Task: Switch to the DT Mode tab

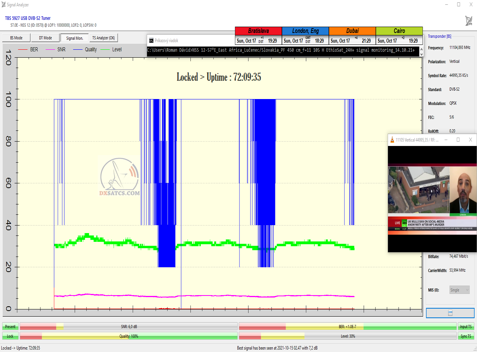Action: pyautogui.click(x=45, y=38)
